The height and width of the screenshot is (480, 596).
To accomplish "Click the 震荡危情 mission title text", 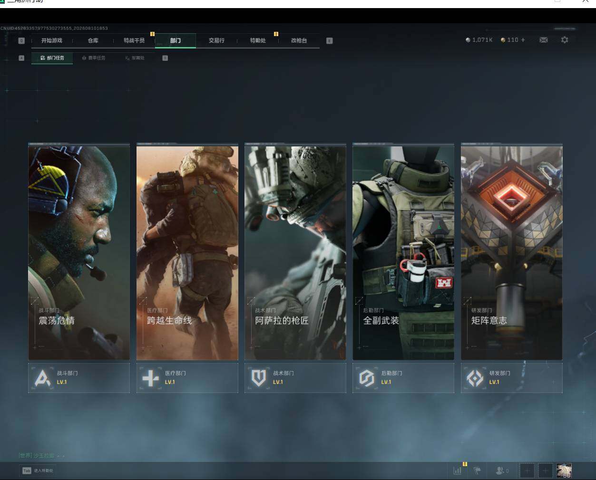I will point(57,321).
